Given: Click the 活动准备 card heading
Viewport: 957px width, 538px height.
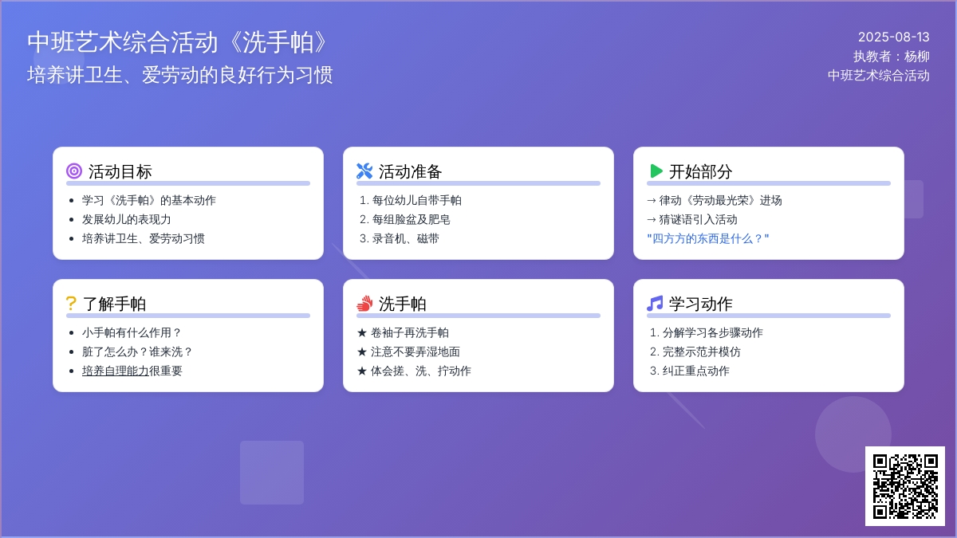Looking at the screenshot, I should point(411,171).
